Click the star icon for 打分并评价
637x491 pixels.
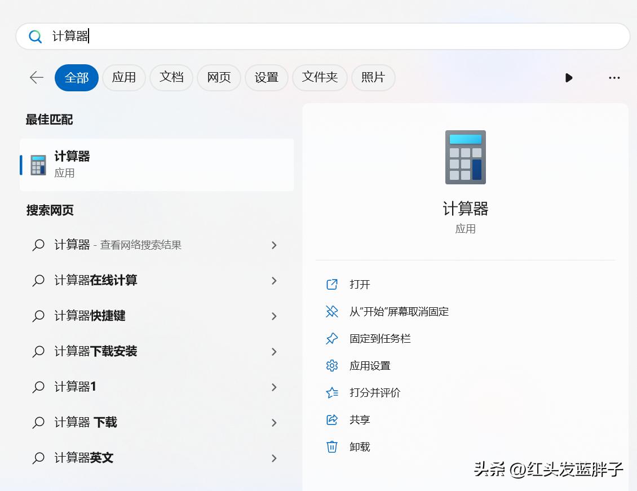(332, 393)
